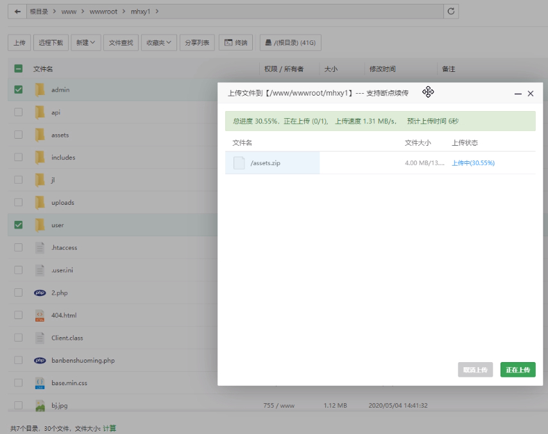Expand the chevron after mhxy1 in path

pos(157,12)
